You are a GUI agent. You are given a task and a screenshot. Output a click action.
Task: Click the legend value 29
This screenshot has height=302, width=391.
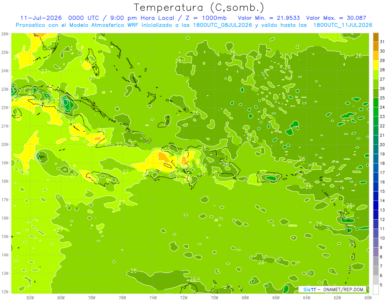pyautogui.click(x=383, y=60)
